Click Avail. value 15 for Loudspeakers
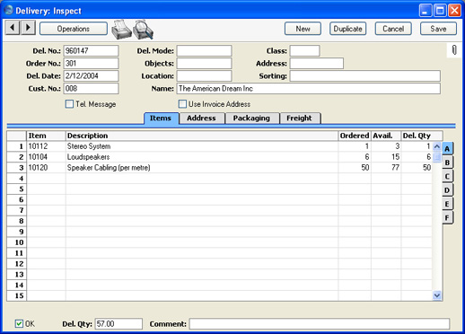 [386, 157]
